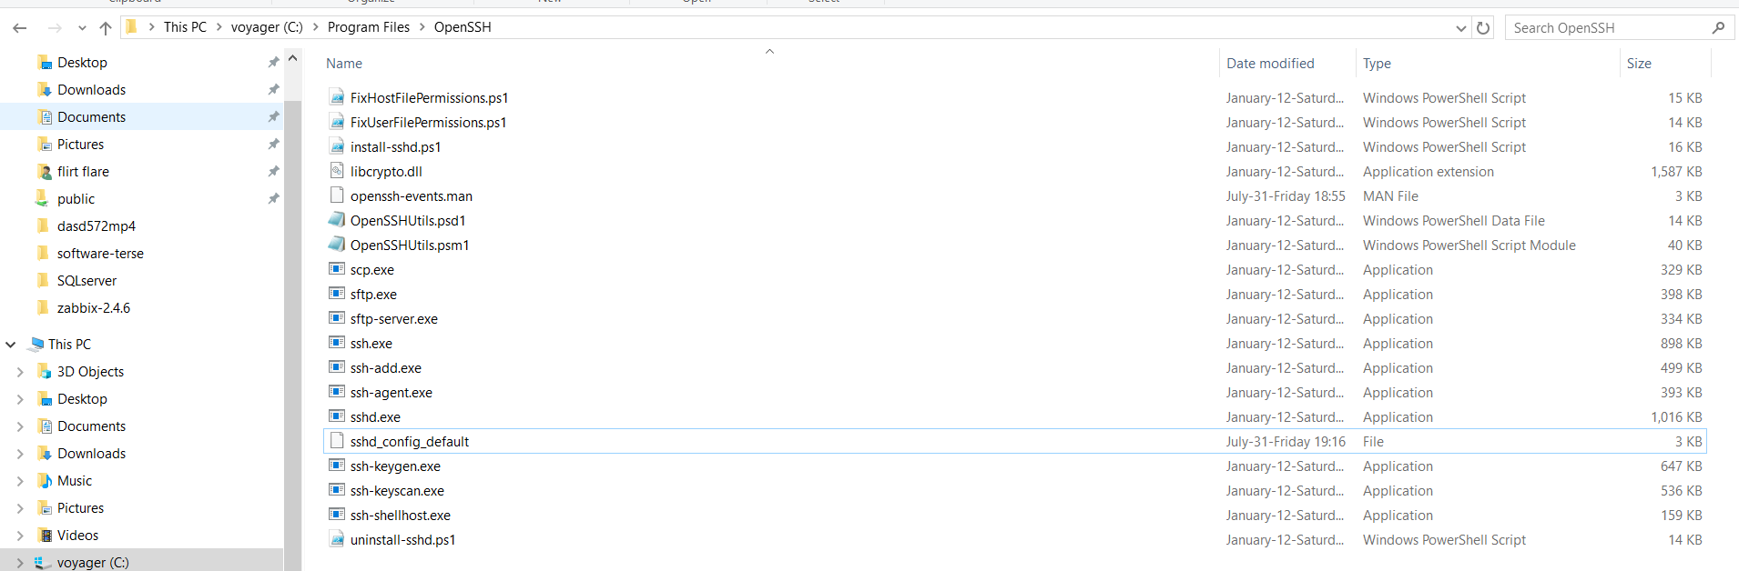This screenshot has width=1739, height=571.
Task: Open the address bar history dropdown
Action: (1461, 28)
